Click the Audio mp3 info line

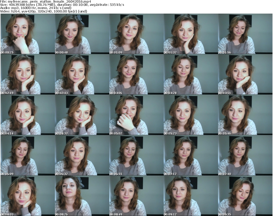pos(36,8)
